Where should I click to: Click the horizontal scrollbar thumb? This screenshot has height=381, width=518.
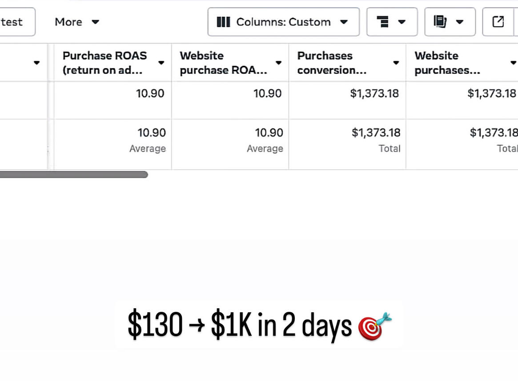pos(74,175)
